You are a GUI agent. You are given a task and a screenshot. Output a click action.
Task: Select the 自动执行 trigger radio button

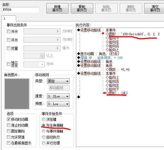[x=44, y=137]
